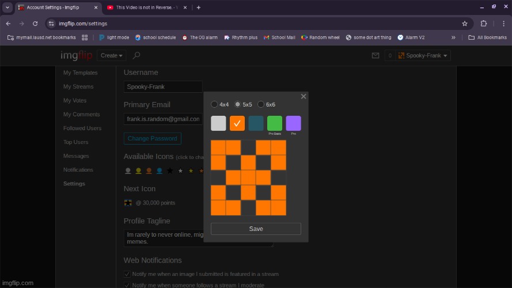Viewport: 512px width, 288px height.
Task: Open the Chrome extensions puzzle icon
Action: pos(484,24)
